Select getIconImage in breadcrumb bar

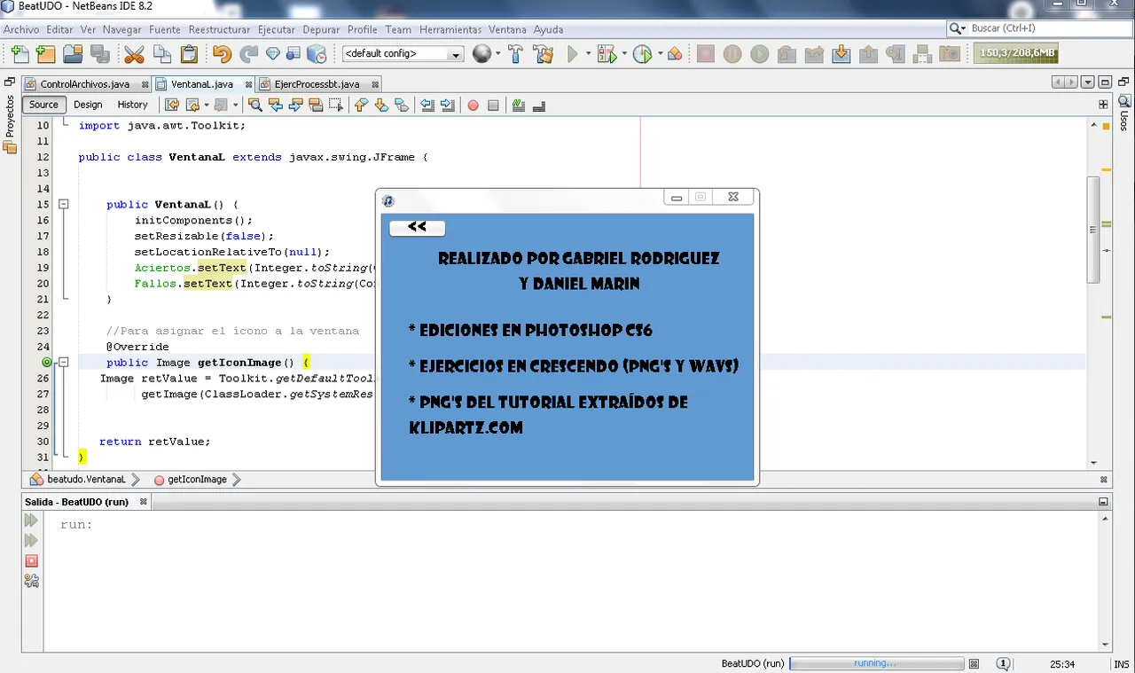tap(197, 479)
